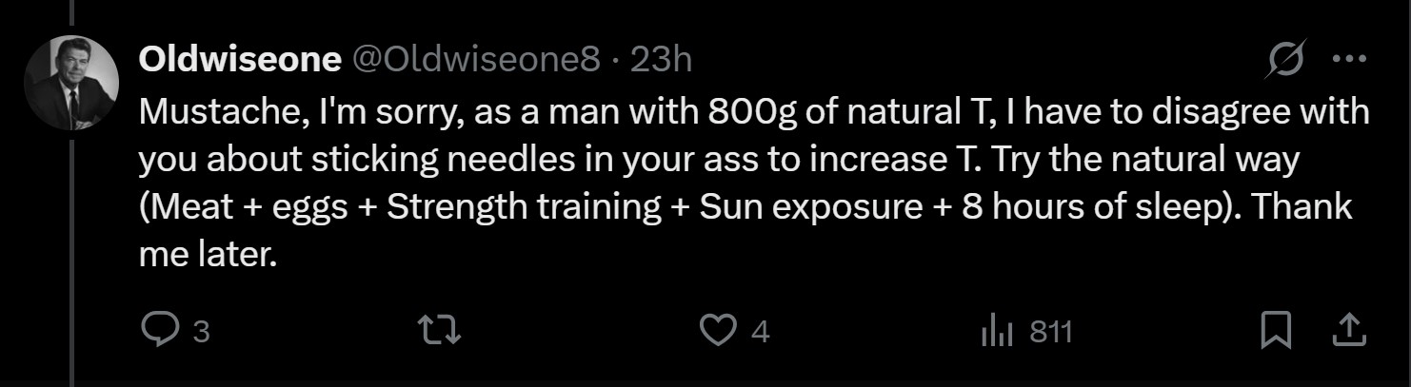Click the reply speech bubble icon
This screenshot has width=1411, height=387.
pos(155,330)
